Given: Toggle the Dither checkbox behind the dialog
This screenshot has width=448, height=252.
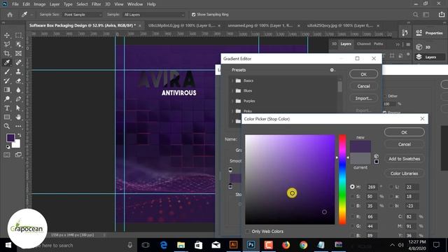Looking at the screenshot, I should pos(385,96).
